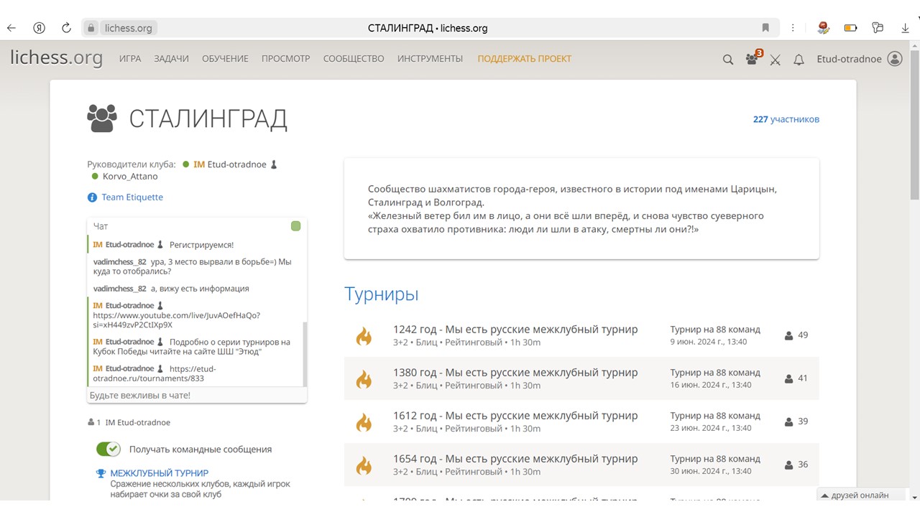Open the browser downloads arrow icon

click(x=905, y=28)
